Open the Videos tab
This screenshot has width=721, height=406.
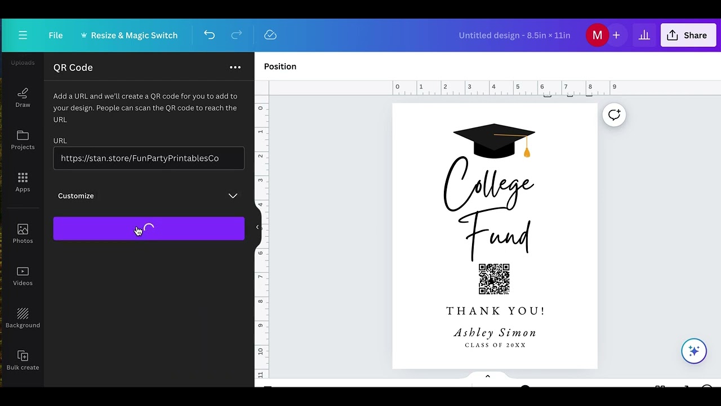coord(23,276)
